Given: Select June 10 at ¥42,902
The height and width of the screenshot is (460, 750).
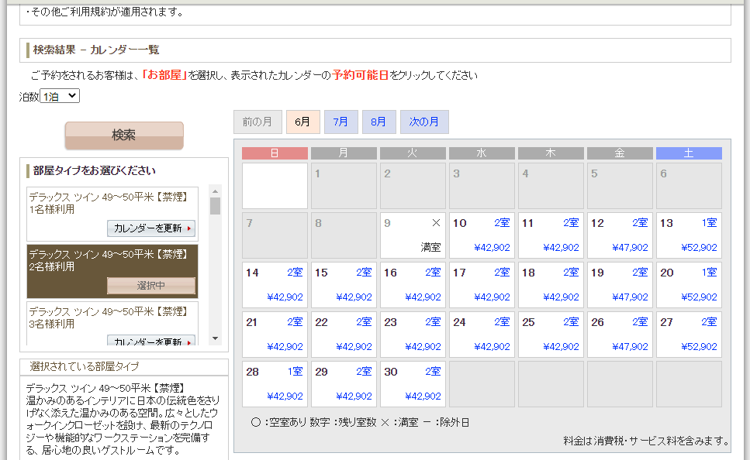Looking at the screenshot, I should tap(482, 235).
